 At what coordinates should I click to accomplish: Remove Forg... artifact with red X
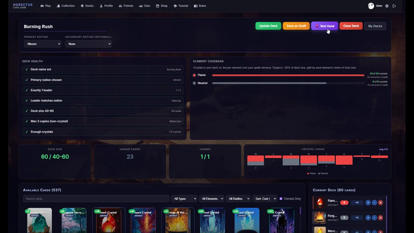(380, 217)
